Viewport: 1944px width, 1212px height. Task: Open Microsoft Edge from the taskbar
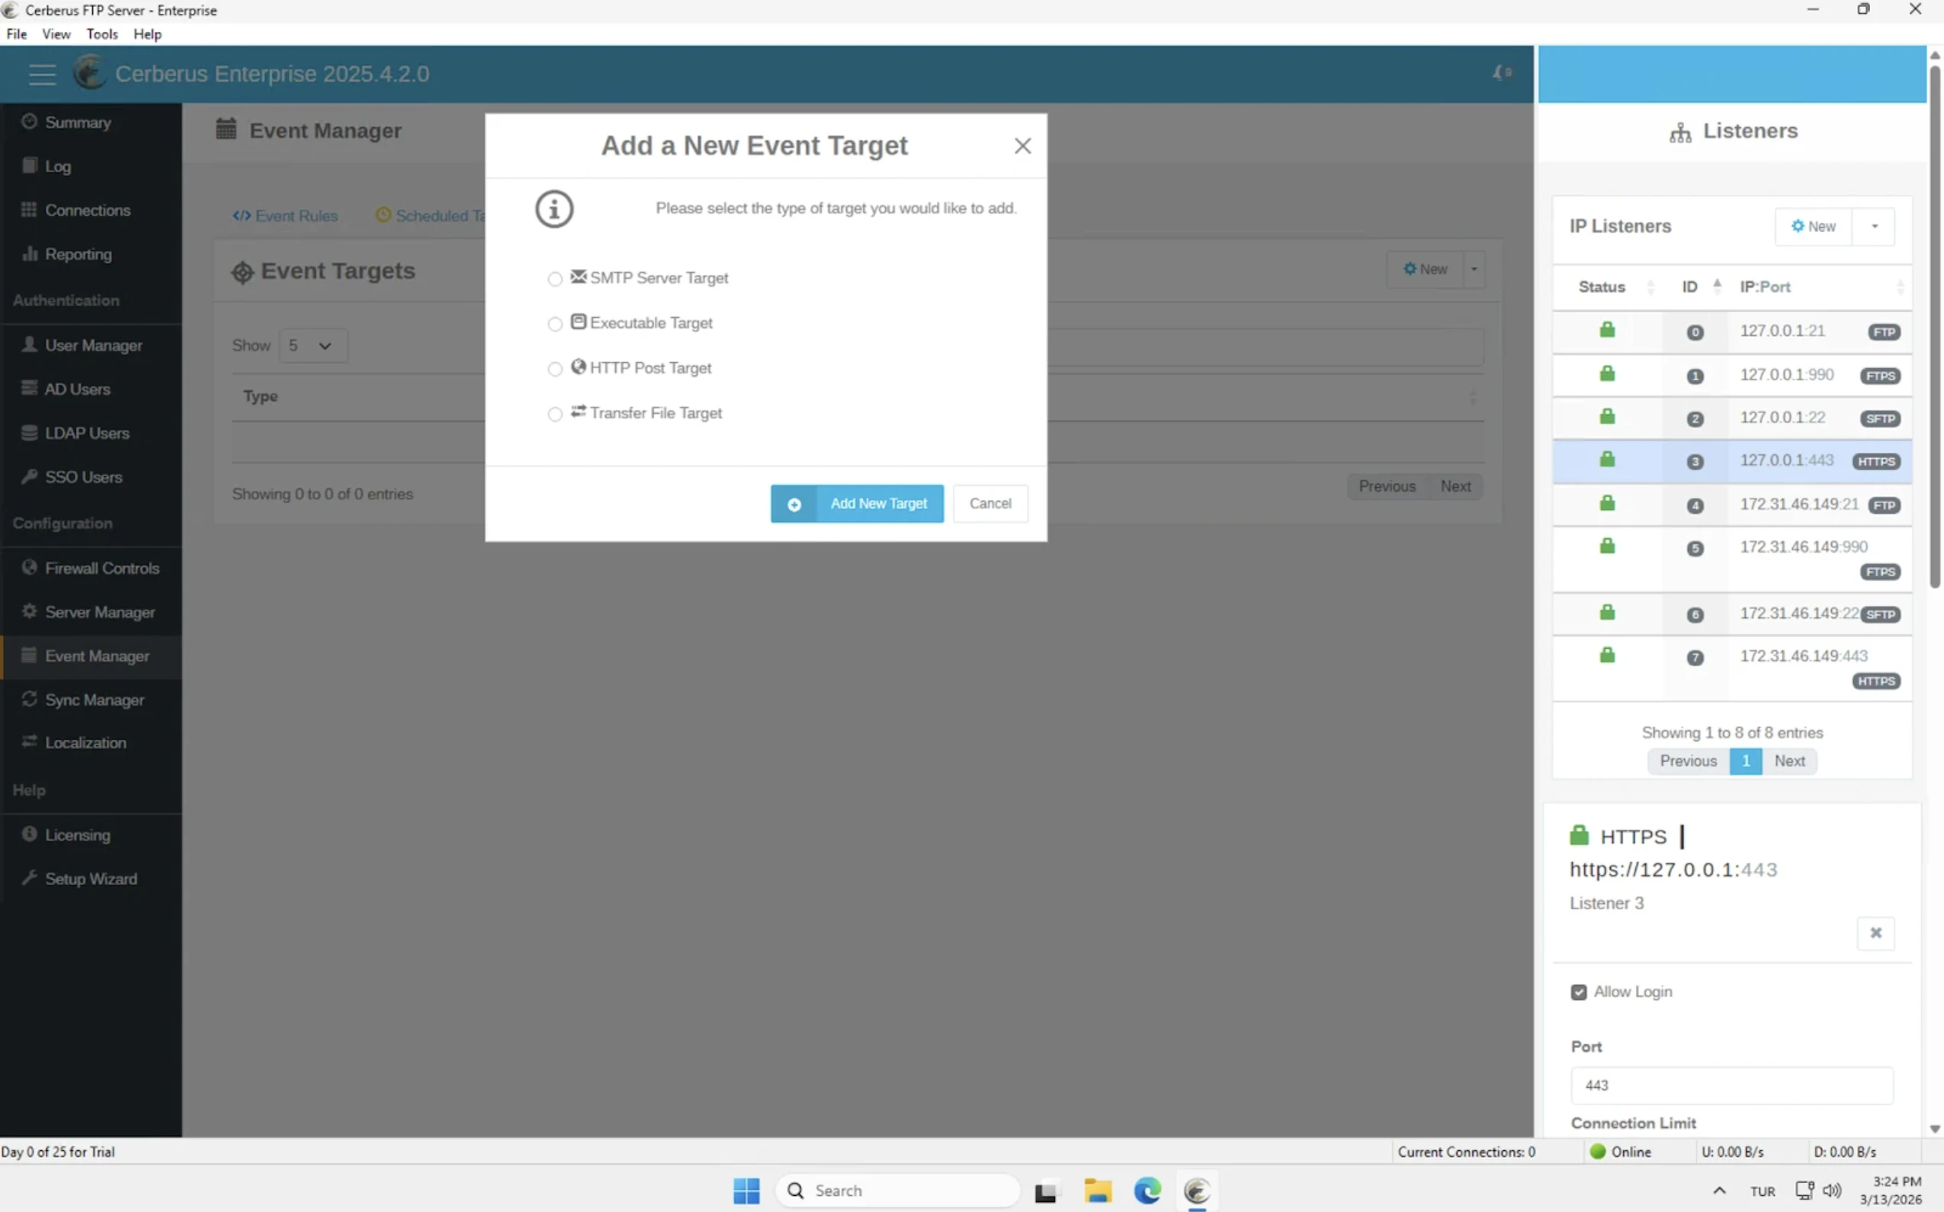click(x=1147, y=1191)
